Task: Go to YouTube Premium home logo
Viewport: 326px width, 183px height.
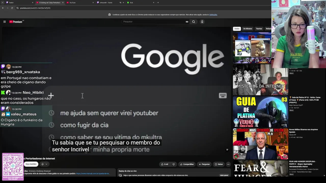Action: (16, 22)
